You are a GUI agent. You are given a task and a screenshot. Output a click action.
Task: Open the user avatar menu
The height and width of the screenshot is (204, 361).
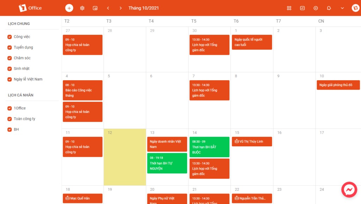click(x=355, y=8)
